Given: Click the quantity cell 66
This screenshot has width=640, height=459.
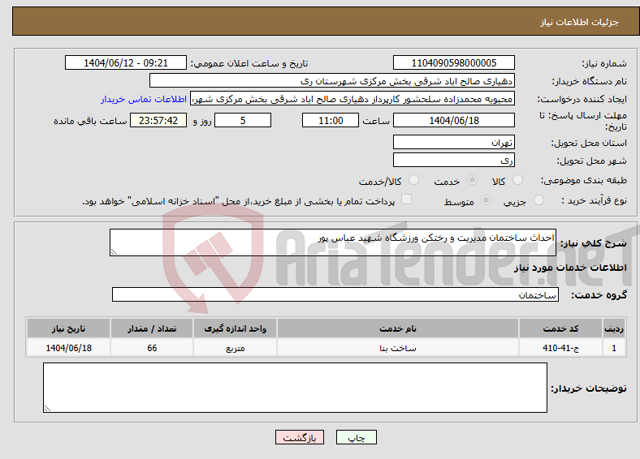Looking at the screenshot, I should coord(152,348).
